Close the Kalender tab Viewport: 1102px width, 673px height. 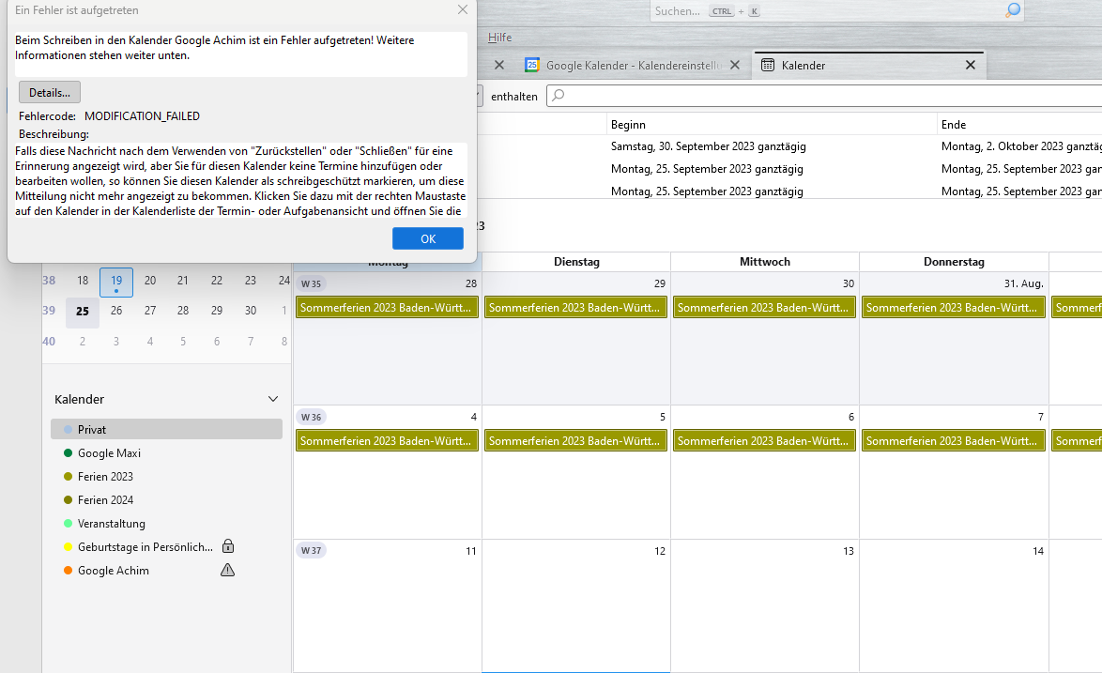(971, 66)
